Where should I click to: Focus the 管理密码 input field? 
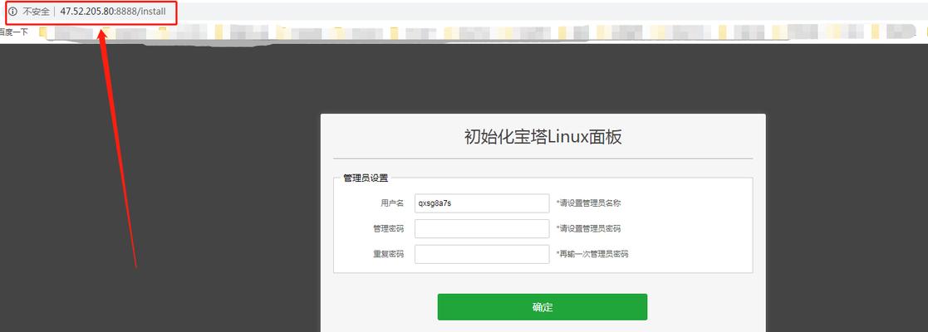pyautogui.click(x=482, y=228)
